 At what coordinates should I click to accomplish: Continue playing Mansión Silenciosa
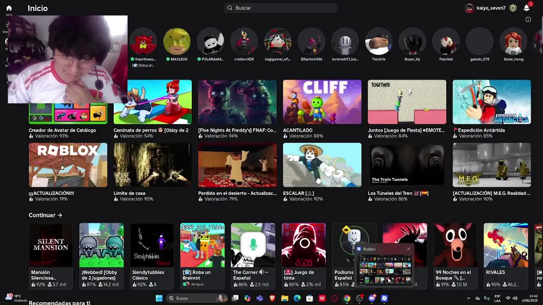(x=51, y=256)
